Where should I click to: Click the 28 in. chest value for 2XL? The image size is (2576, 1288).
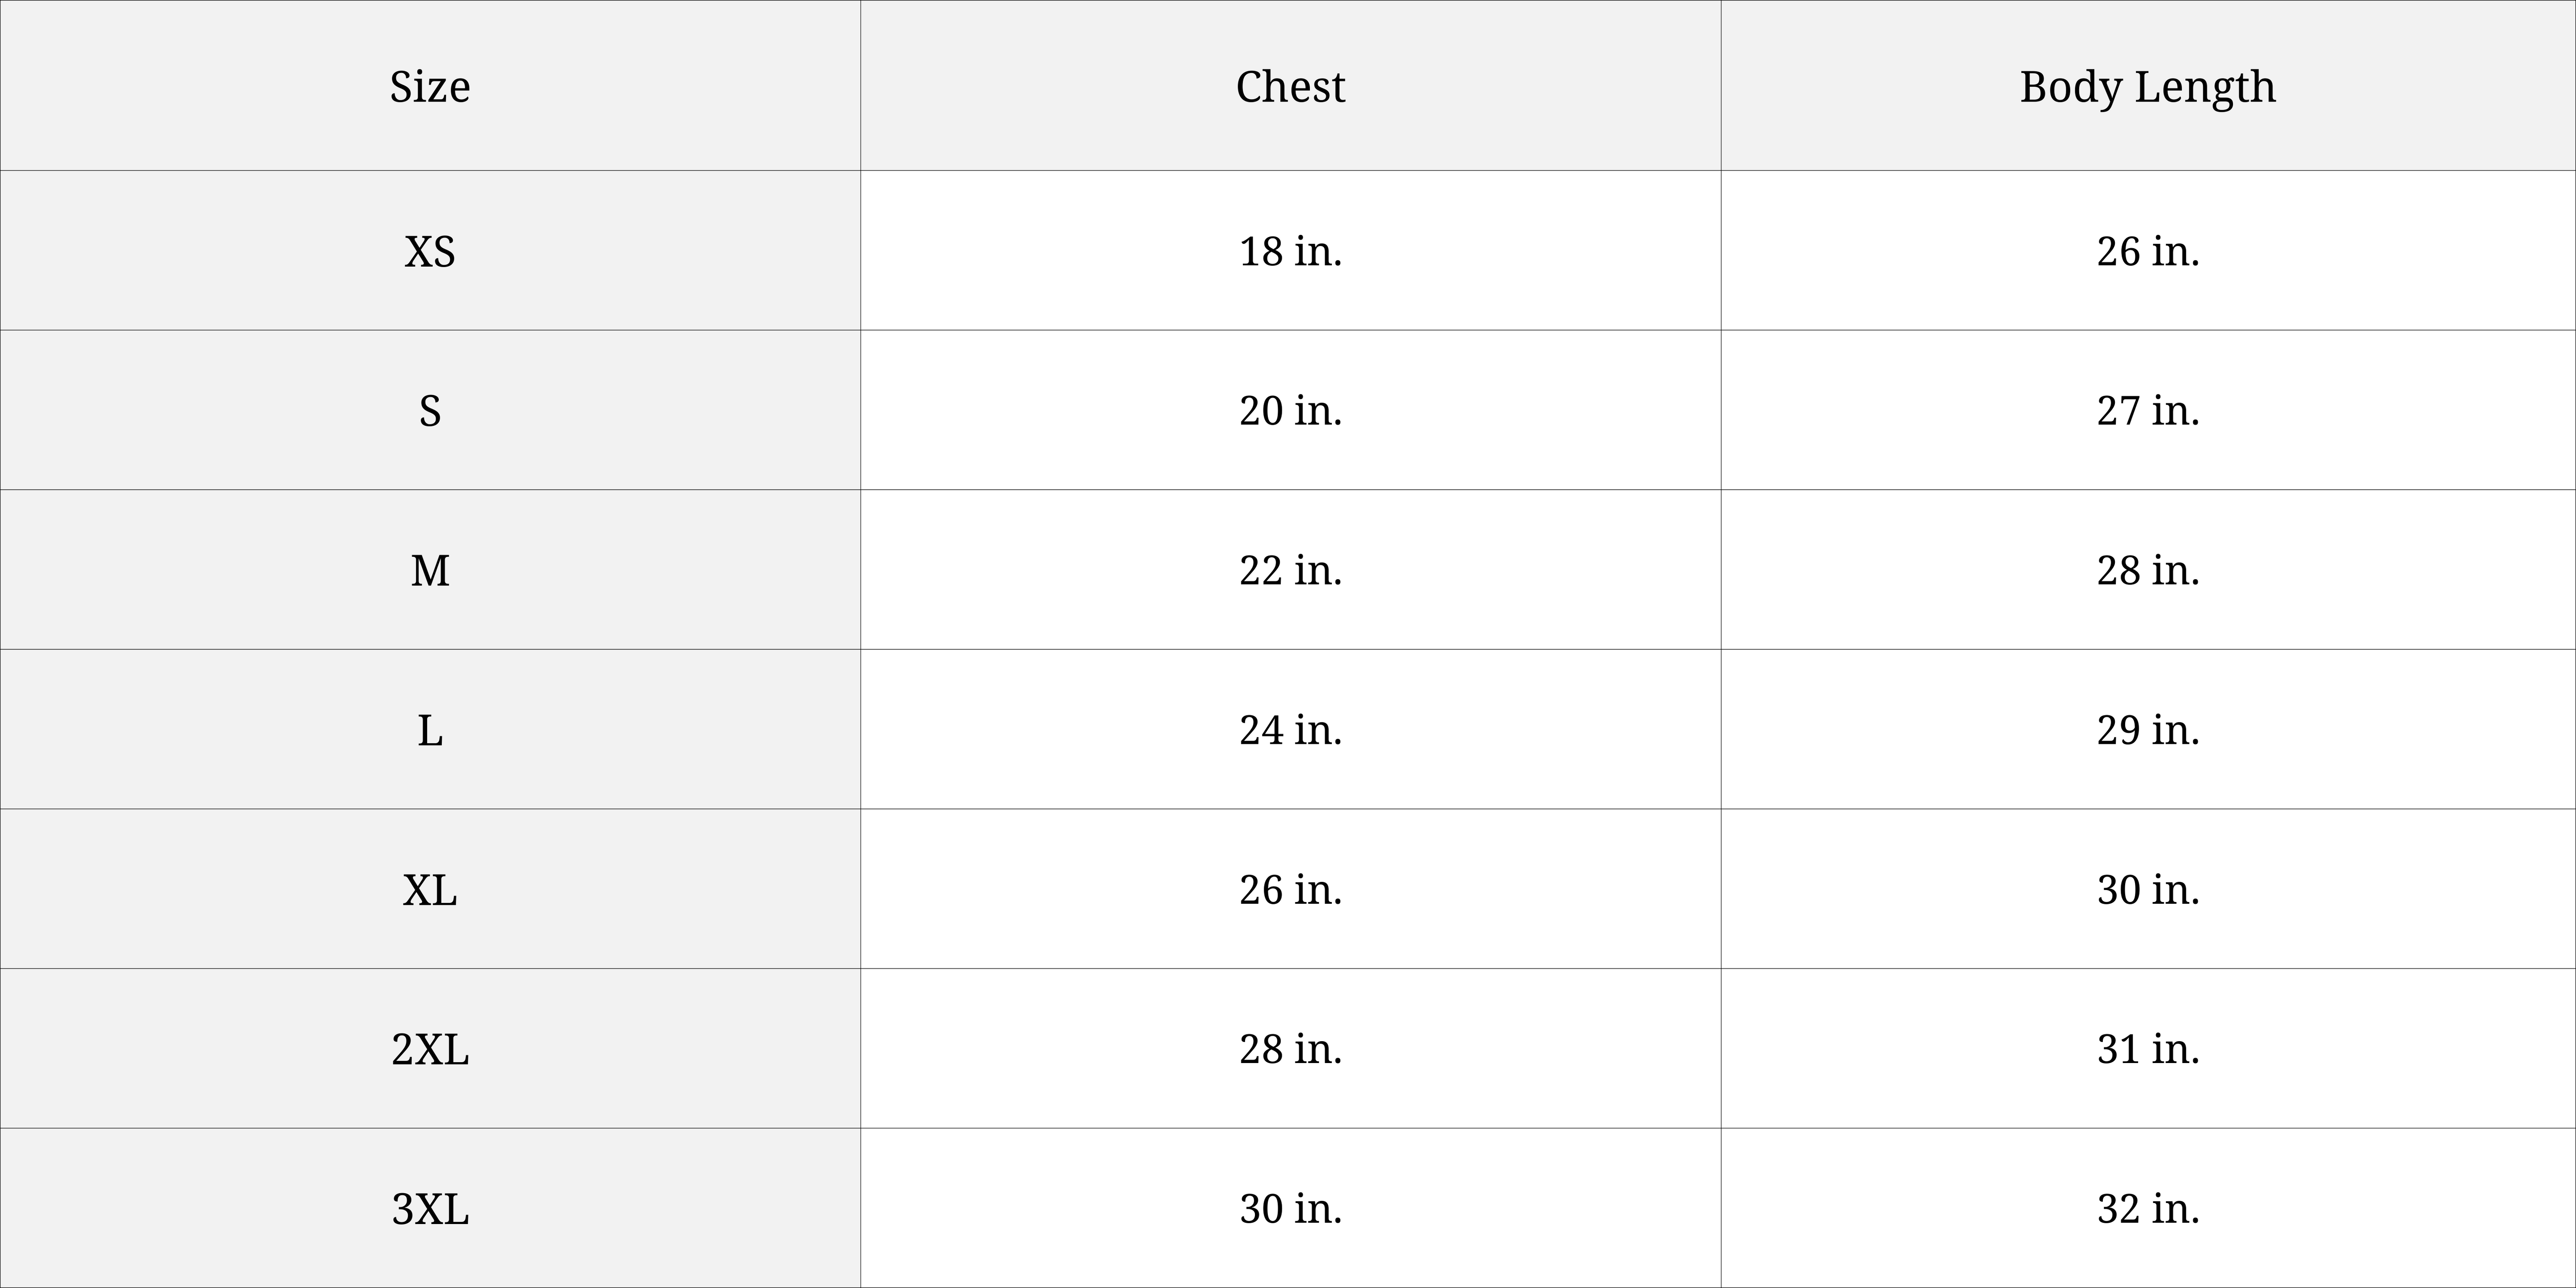click(1290, 1049)
